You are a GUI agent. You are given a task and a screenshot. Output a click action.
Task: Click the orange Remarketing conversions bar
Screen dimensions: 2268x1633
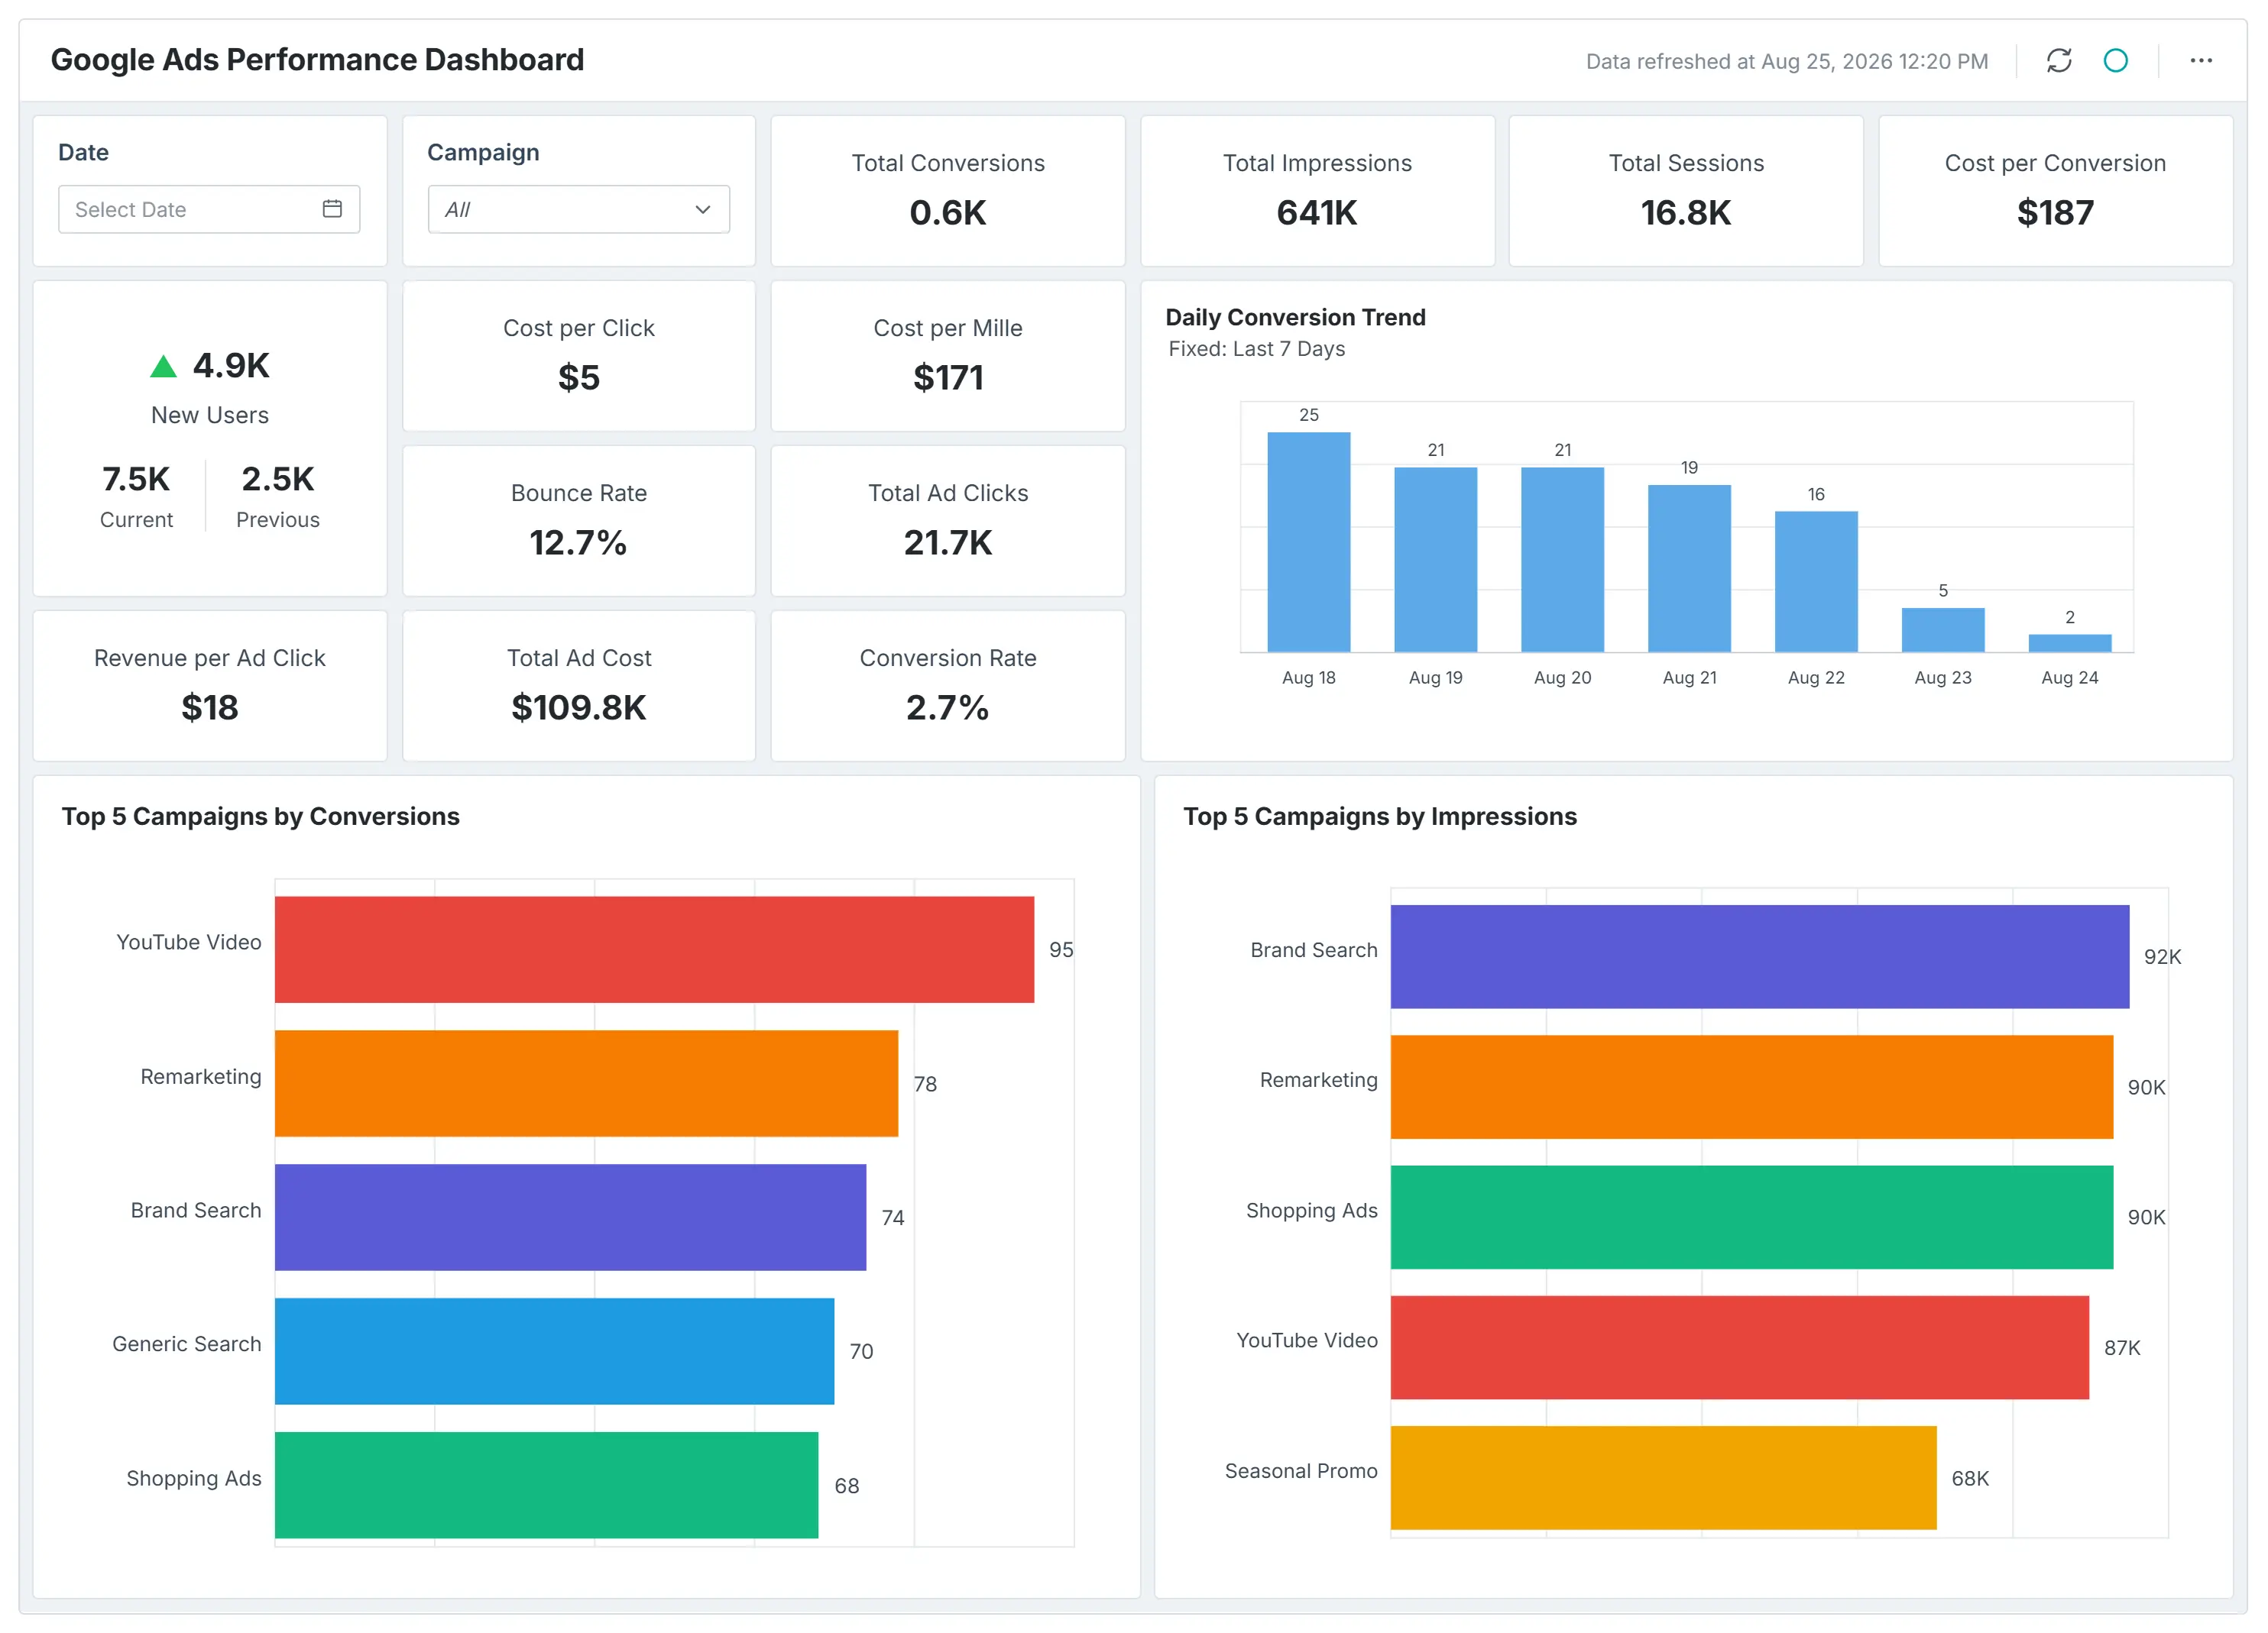coord(586,1083)
